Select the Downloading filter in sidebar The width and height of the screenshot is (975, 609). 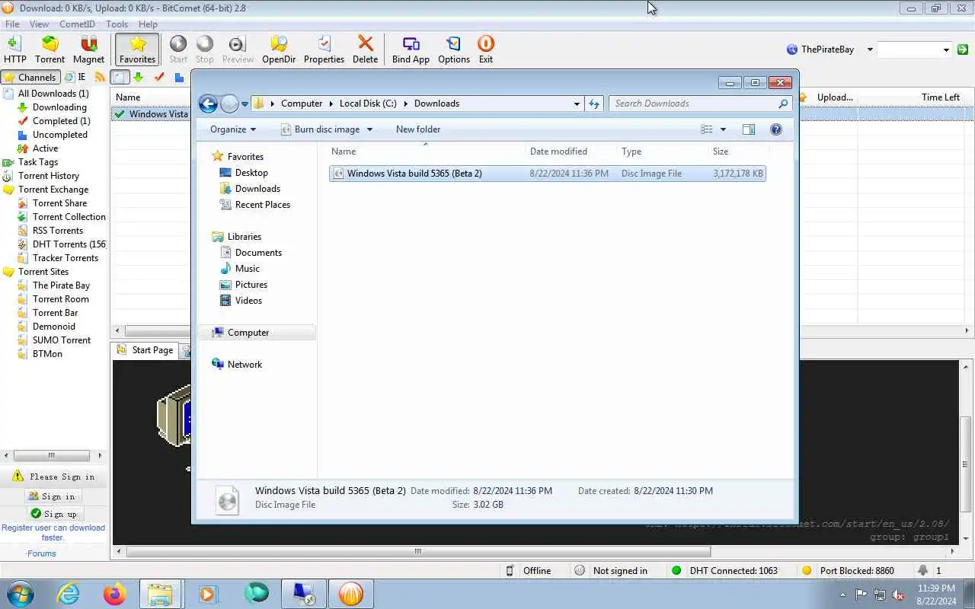click(59, 107)
